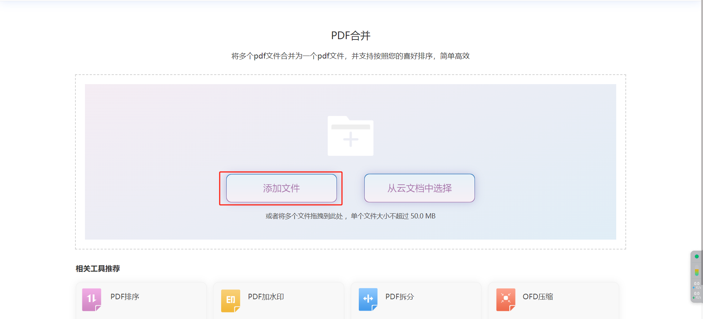Click the drag-and-drop hint text about 50.0 MB
Screen dimensions: 703x319
pos(350,216)
